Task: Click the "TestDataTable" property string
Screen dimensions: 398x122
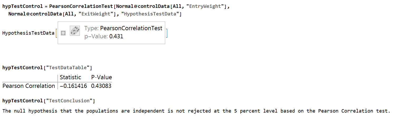Action: [x=67, y=68]
